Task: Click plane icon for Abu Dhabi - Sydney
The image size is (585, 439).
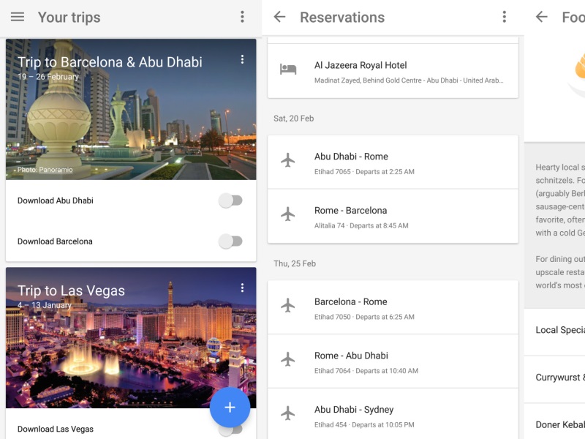Action: [x=288, y=413]
